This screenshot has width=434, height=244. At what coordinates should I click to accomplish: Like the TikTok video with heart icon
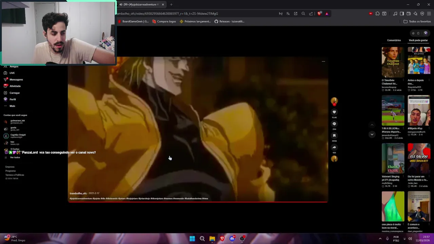(x=334, y=112)
